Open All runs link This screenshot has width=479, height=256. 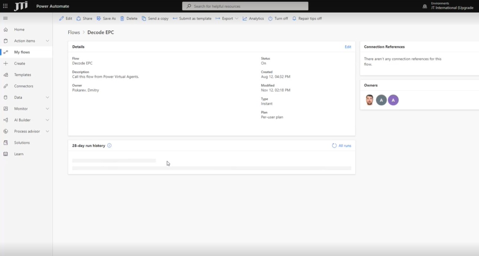click(x=345, y=145)
